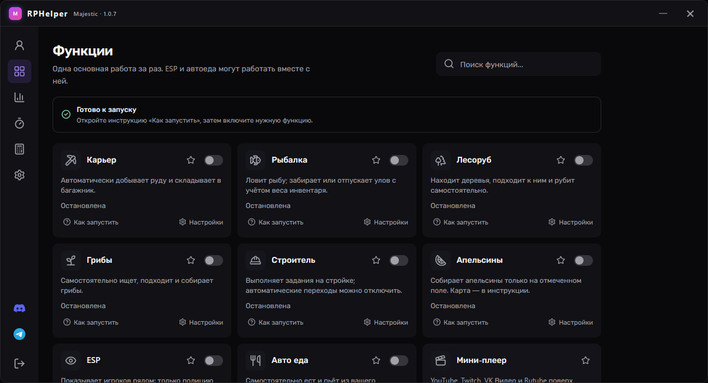The width and height of the screenshot is (708, 383).
Task: Open the statistics bar chart section
Action: click(x=19, y=97)
